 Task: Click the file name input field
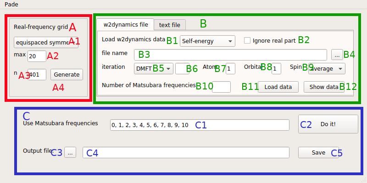tap(231, 55)
